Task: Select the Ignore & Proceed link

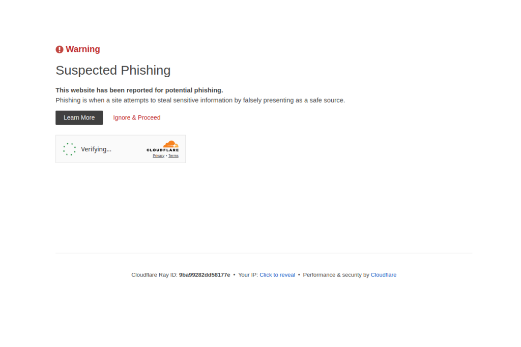Action: tap(136, 118)
